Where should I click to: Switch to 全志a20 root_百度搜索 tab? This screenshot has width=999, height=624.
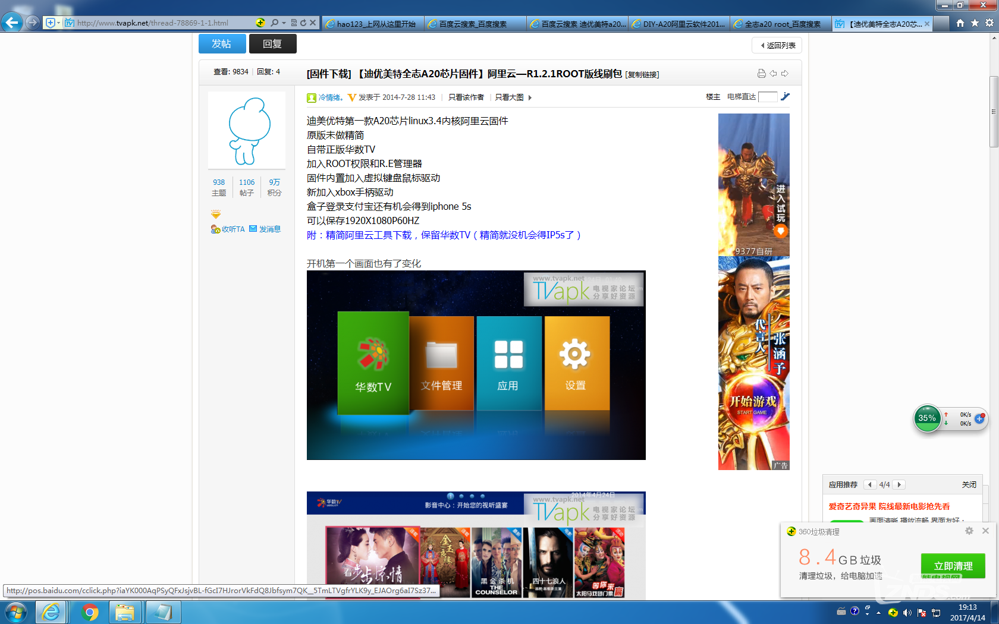[781, 24]
